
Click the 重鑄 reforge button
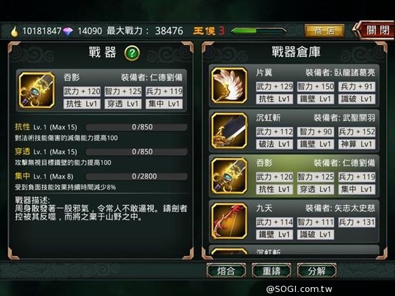click(x=271, y=271)
